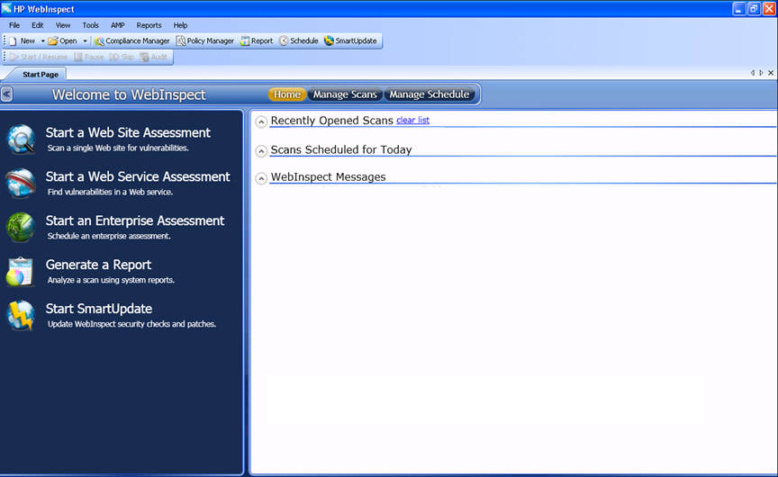Image resolution: width=778 pixels, height=477 pixels.
Task: Click Start an Enterprise Assessment
Action: 135,220
